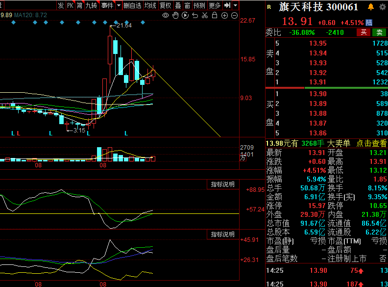
Task: Toggle the 九转 indicator button
Action: click(91, 5)
